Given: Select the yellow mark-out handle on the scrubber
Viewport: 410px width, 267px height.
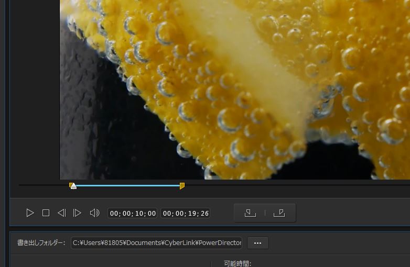Looking at the screenshot, I should (182, 186).
